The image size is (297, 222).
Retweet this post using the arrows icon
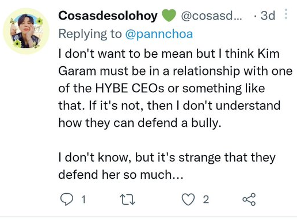[127, 200]
